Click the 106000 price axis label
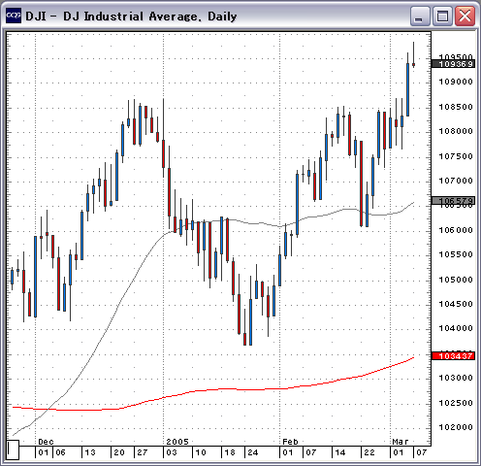The width and height of the screenshot is (481, 466). (x=456, y=230)
